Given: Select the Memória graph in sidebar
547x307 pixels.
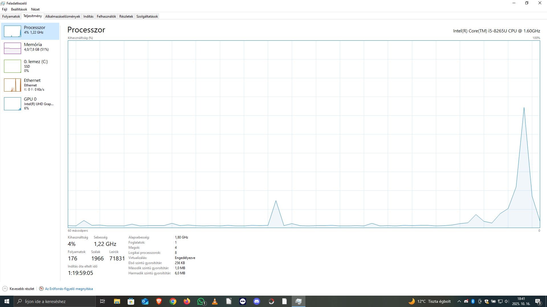Looking at the screenshot, I should (x=13, y=48).
